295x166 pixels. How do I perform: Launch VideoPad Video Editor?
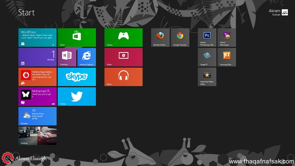207,77
